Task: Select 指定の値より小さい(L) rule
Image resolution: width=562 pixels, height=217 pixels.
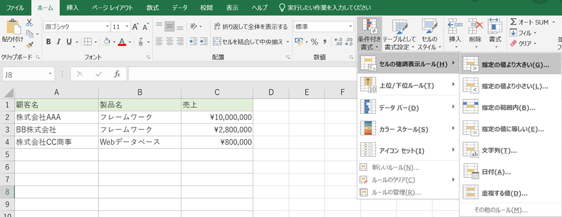Action: pos(510,86)
